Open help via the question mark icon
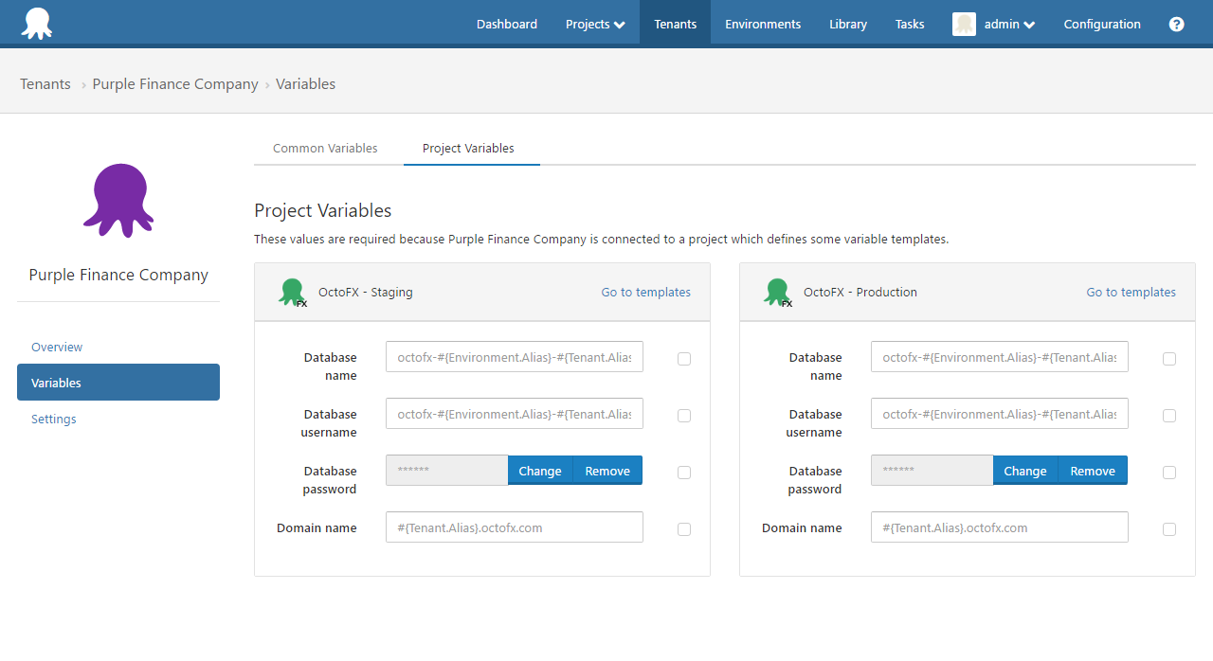This screenshot has height=661, width=1213. click(1176, 24)
